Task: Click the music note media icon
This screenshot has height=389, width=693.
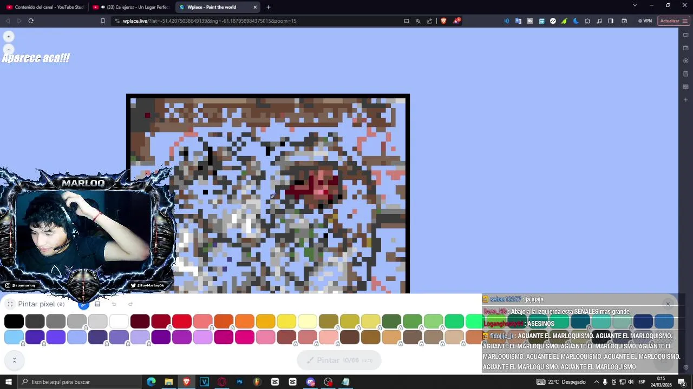Action: [599, 21]
